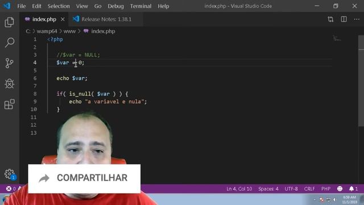Click "is_null" in the if statement
Image resolution: width=364 pixels, height=205 pixels.
[80, 93]
